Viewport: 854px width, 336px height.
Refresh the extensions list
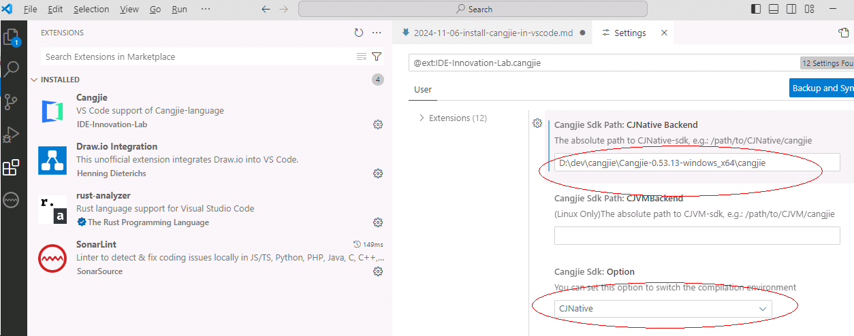pos(359,33)
